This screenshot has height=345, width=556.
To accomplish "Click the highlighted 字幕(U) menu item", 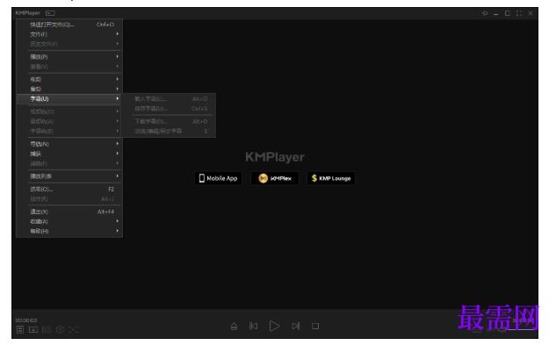I will pos(69,99).
